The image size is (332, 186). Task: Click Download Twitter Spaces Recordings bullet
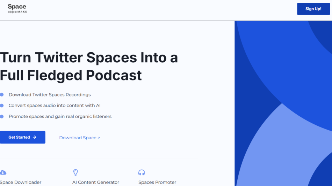click(50, 95)
